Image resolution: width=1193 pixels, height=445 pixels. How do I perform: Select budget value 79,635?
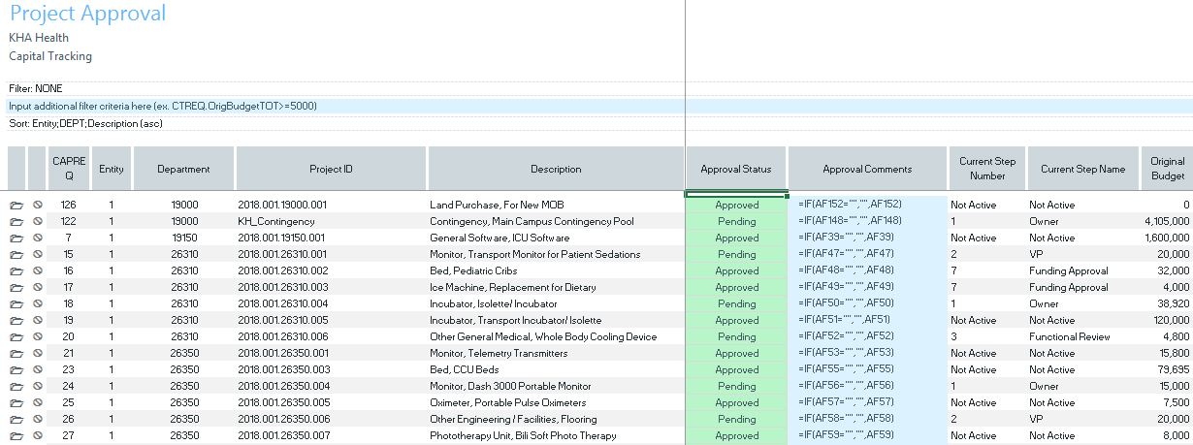pyautogui.click(x=1174, y=370)
